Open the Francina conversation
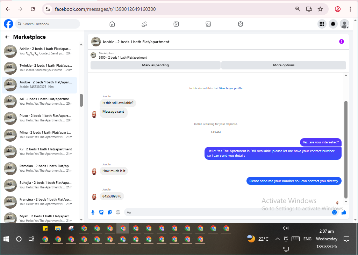The height and width of the screenshot is (255, 358). [39, 202]
